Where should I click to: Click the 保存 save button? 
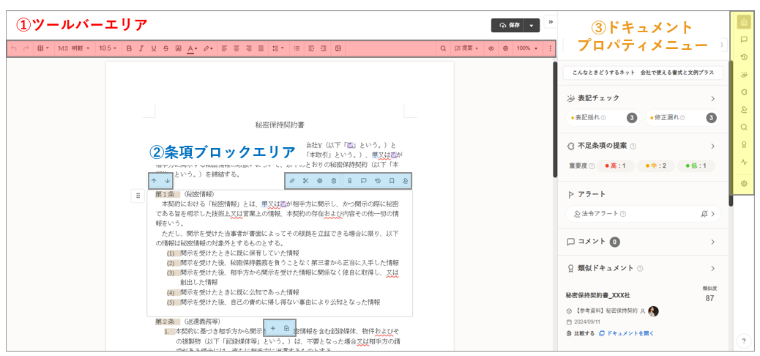click(510, 25)
